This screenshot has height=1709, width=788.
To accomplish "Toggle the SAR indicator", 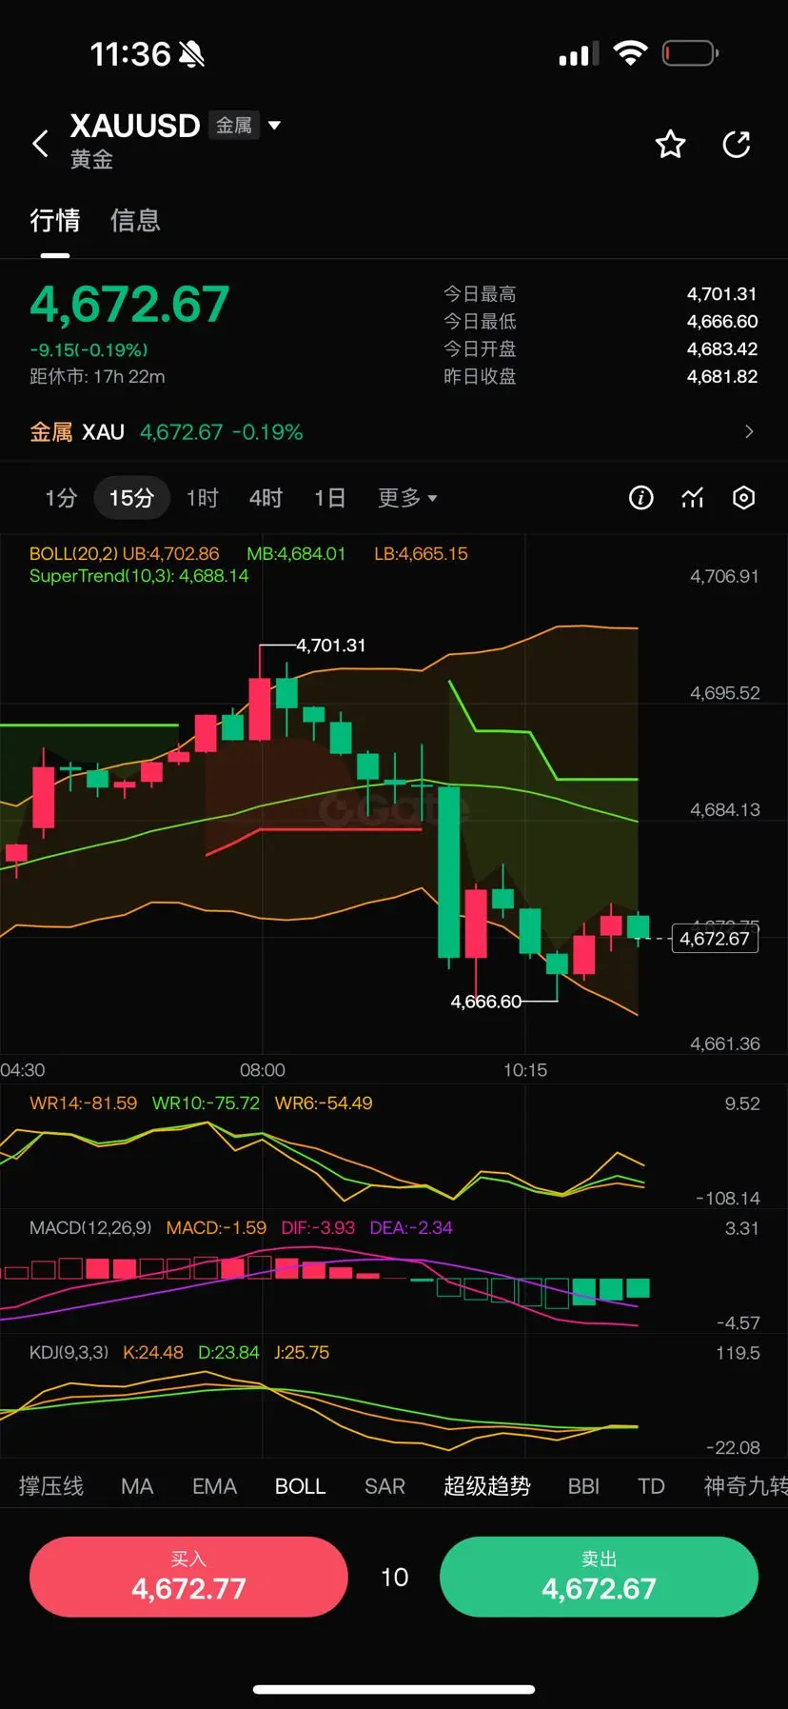I will (384, 1486).
